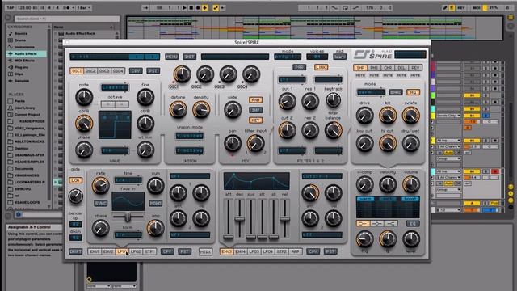Select high shelf EQ filter shape
Screen dimensions: 517x291
(x=391, y=223)
